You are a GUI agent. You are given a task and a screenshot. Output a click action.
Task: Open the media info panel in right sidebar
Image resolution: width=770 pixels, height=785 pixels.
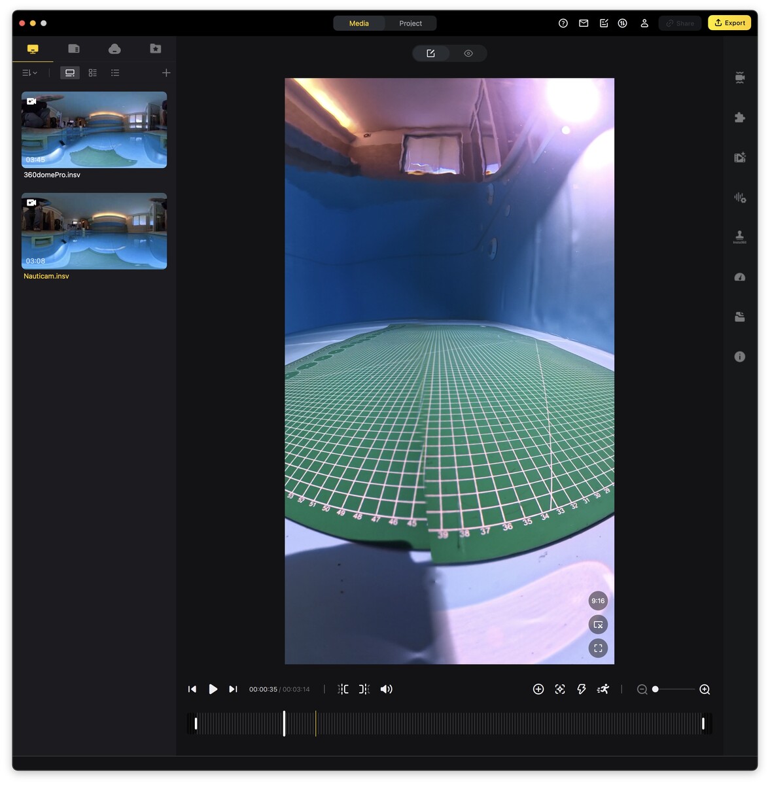pyautogui.click(x=739, y=357)
